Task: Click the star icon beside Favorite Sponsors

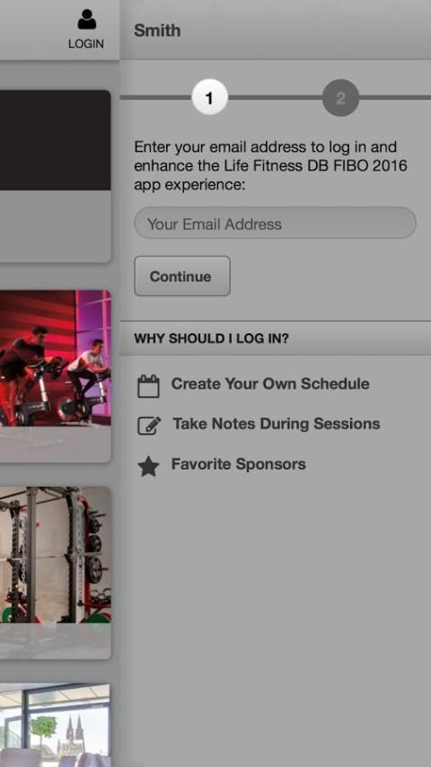Action: pyautogui.click(x=148, y=466)
